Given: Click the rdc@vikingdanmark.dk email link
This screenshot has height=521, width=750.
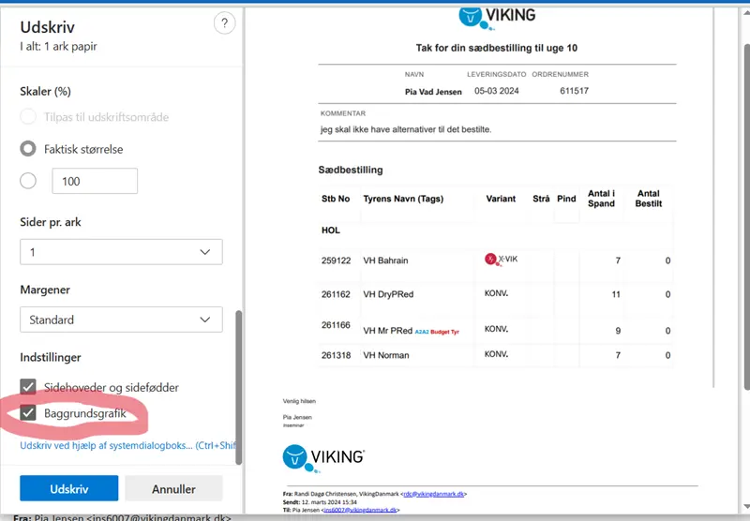Looking at the screenshot, I should (x=433, y=493).
